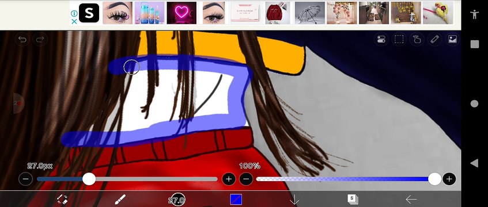Go back using the left arrow
Image resolution: width=488 pixels, height=207 pixels.
coord(411,199)
